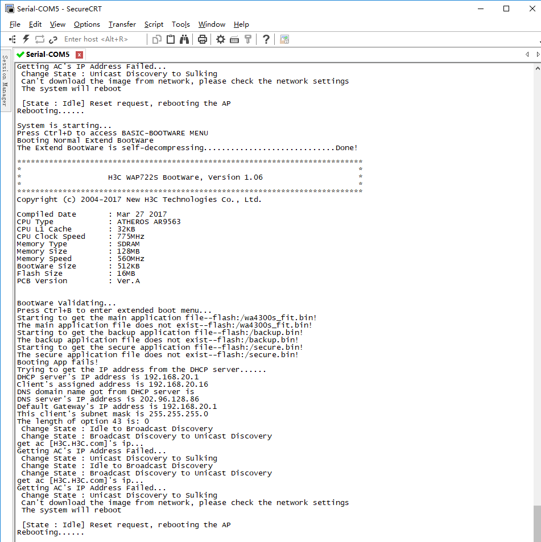This screenshot has height=542, width=541.
Task: Click the Paste clipboard icon
Action: coord(171,39)
